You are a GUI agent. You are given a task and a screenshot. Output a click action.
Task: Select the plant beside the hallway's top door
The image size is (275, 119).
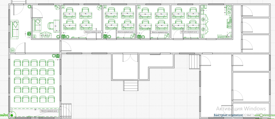(29, 7)
